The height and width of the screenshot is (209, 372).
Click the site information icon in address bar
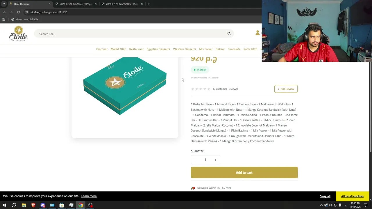(x=27, y=12)
